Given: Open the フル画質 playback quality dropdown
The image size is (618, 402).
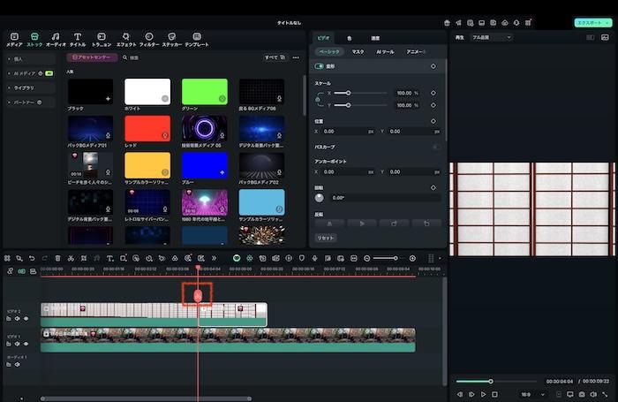Looking at the screenshot, I should point(492,38).
